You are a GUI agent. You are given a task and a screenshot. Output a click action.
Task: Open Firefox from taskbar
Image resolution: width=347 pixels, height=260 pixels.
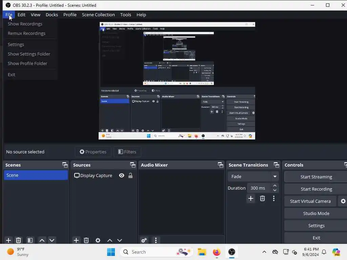coord(217,252)
